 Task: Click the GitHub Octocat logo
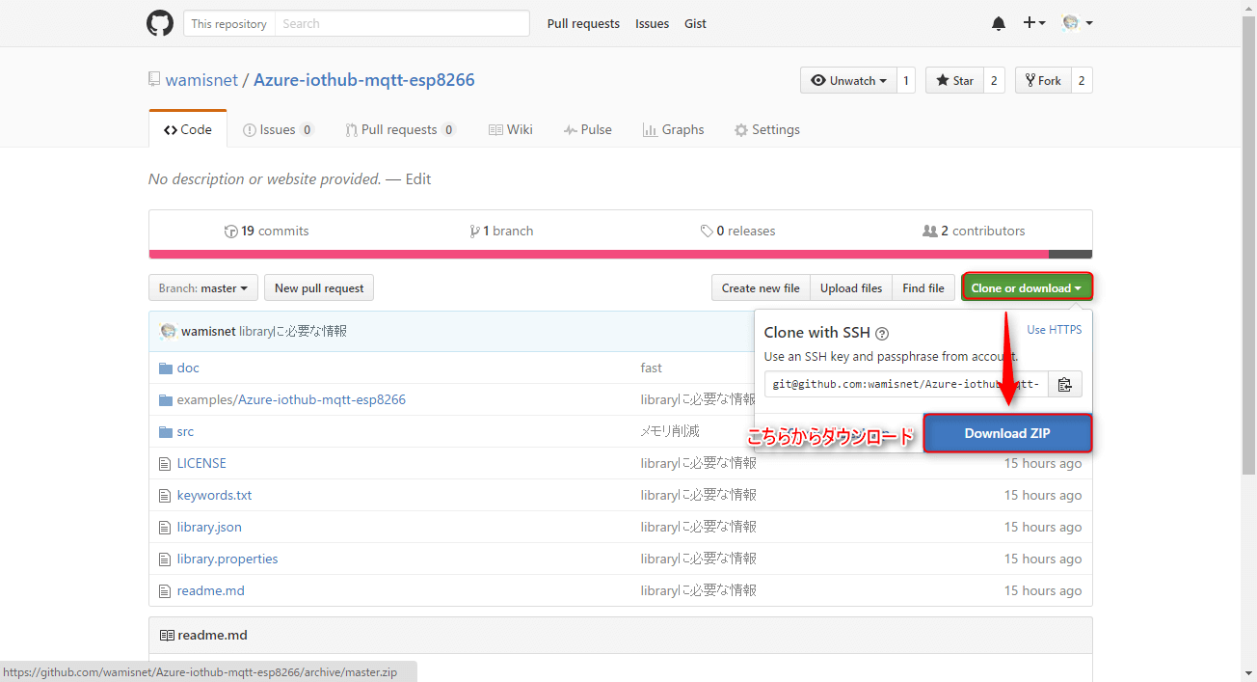[x=160, y=23]
